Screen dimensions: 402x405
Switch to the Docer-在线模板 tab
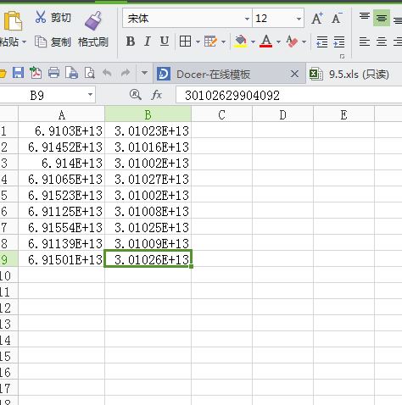(x=213, y=75)
